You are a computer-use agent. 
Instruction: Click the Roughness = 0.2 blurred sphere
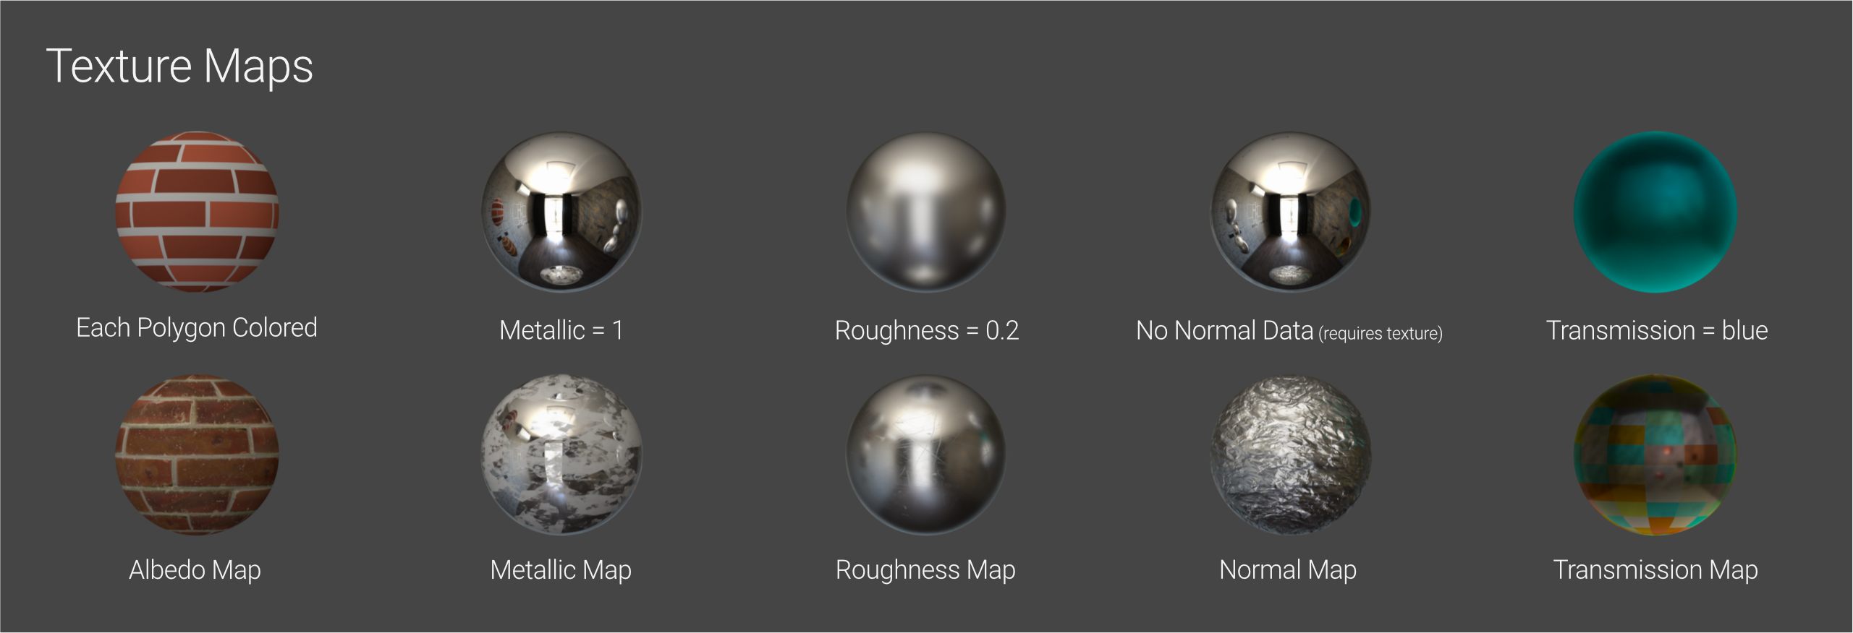click(926, 212)
